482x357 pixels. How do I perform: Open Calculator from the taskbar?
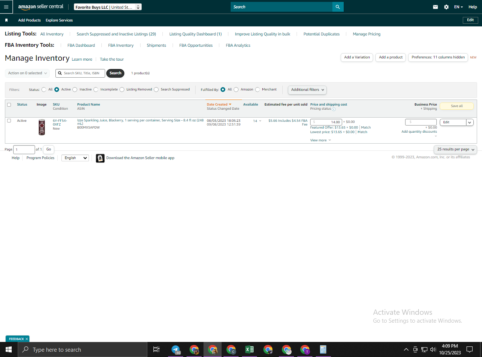point(323,349)
